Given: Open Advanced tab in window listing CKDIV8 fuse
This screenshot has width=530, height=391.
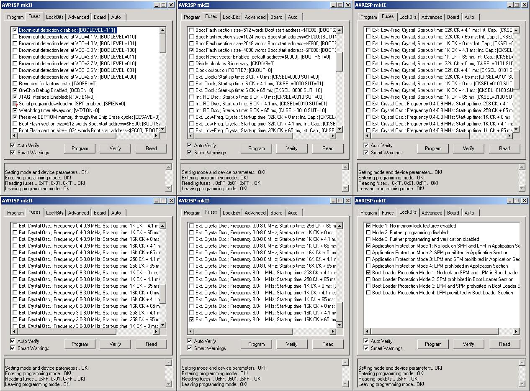Looking at the screenshot, I should (x=255, y=17).
